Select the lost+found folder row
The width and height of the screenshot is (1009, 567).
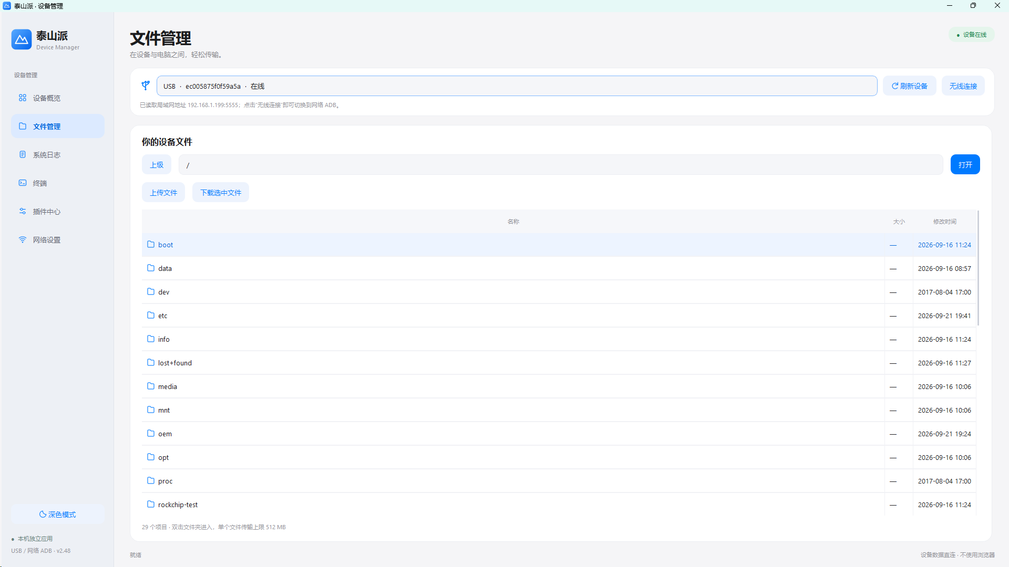[559, 363]
